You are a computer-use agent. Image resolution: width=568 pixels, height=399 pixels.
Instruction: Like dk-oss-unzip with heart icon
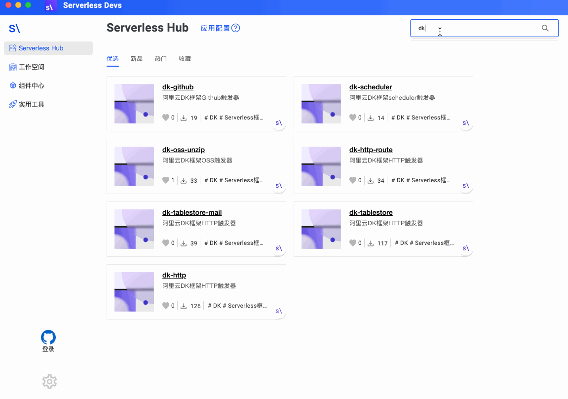click(165, 180)
